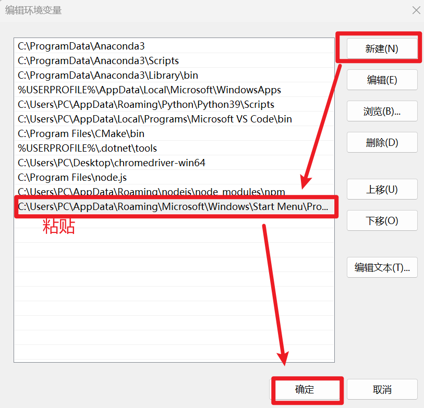Select the C:\Program Files\CMake\bin entry
The height and width of the screenshot is (408, 424).
coord(174,133)
